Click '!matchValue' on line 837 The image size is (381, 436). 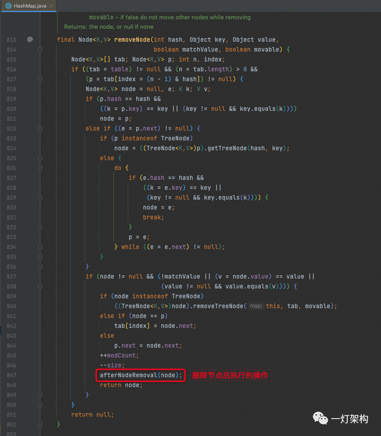[180, 276]
